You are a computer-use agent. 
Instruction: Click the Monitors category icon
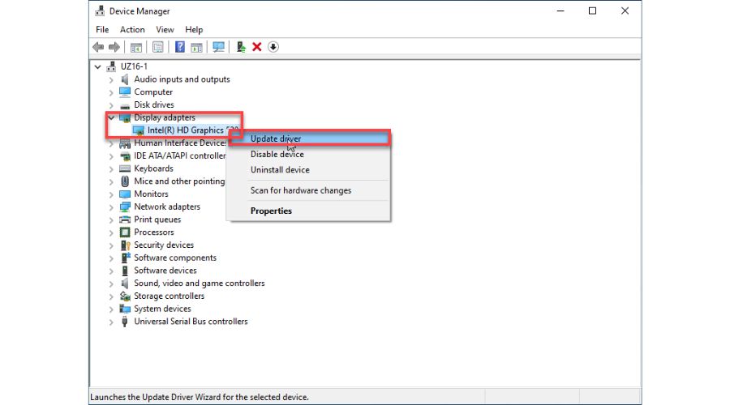[125, 194]
